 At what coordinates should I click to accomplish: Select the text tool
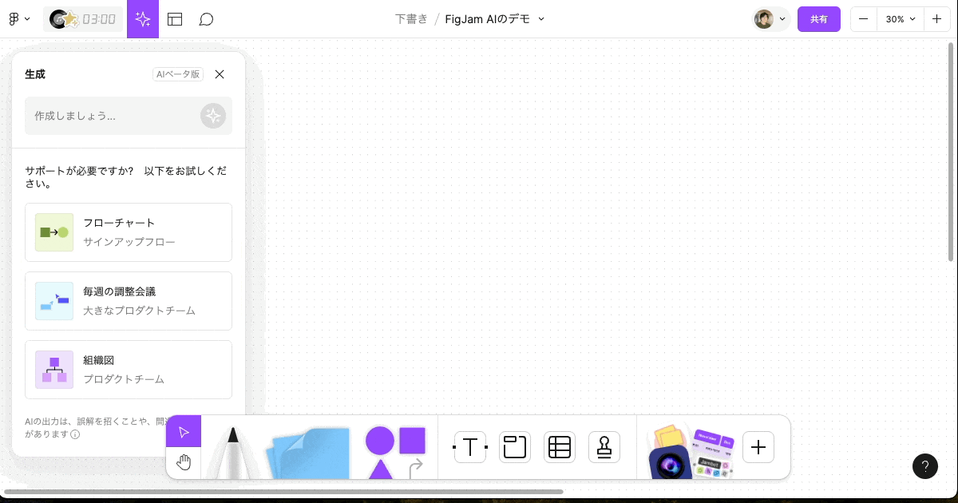469,447
